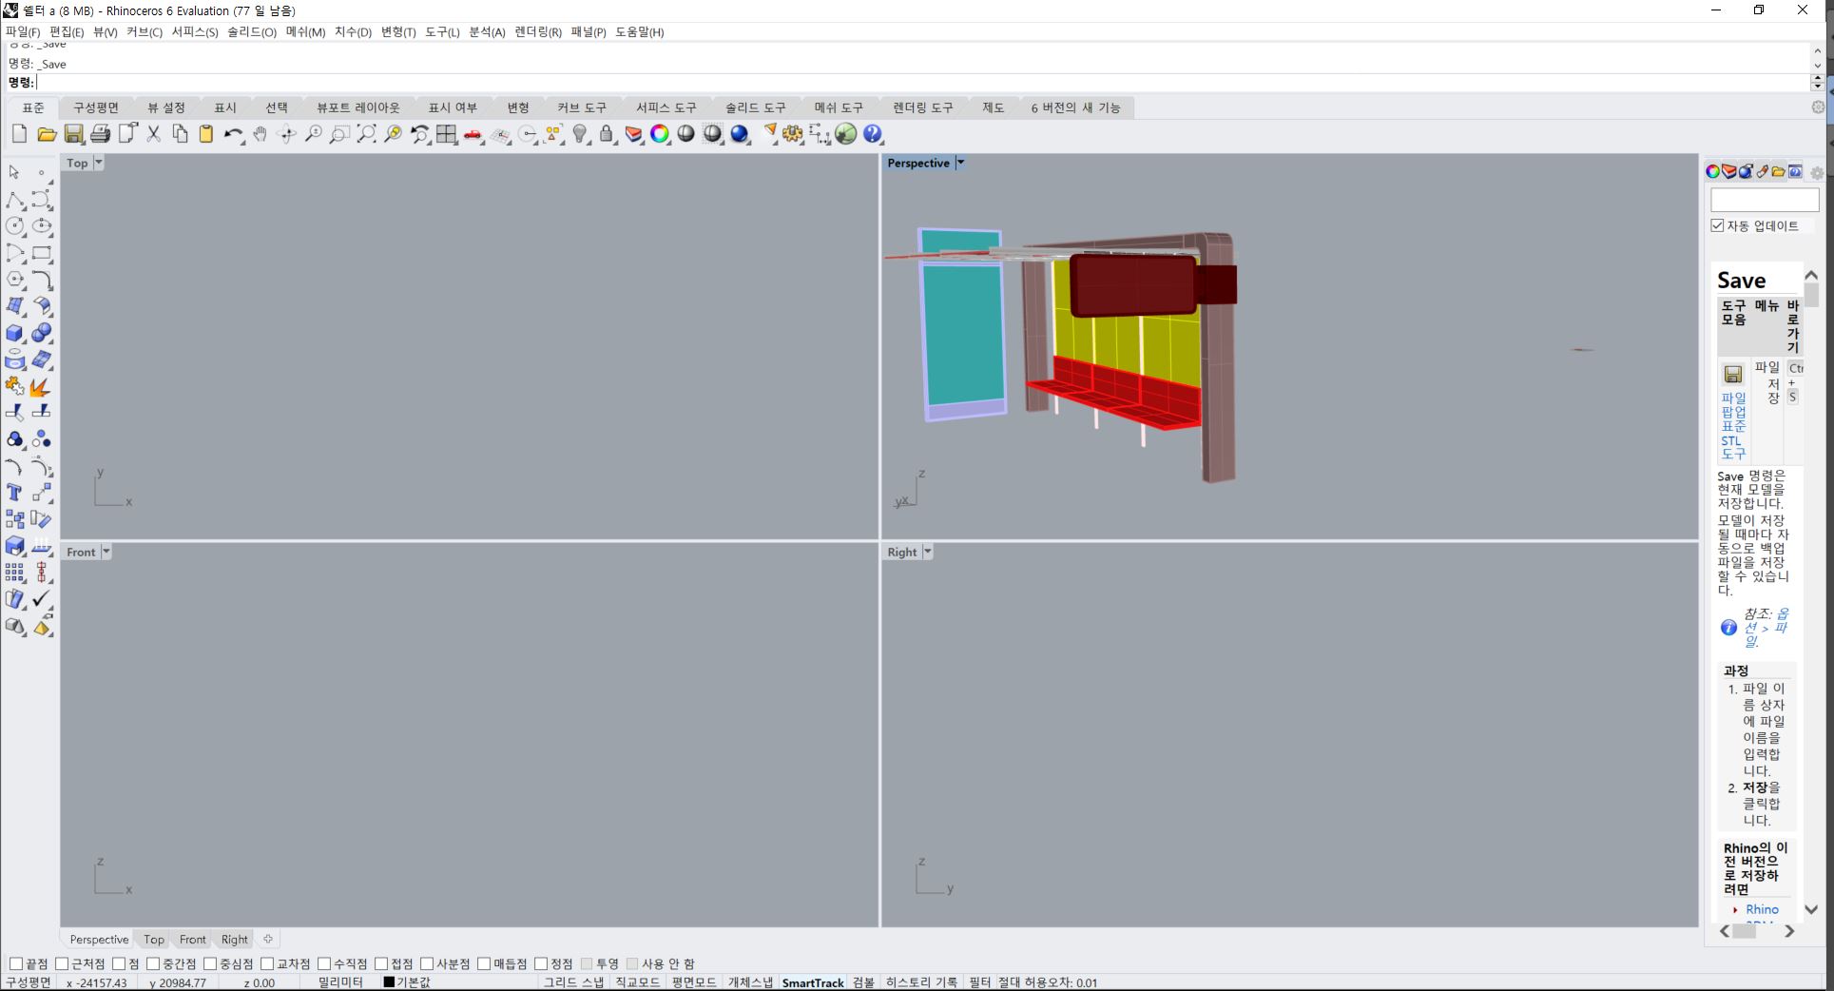
Task: Toggle 그리드 스냅 in the status bar
Action: [573, 982]
